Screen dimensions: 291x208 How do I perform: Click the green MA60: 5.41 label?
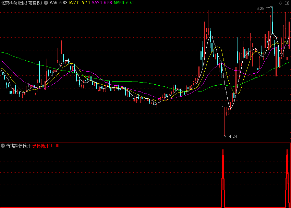[x=124, y=3]
